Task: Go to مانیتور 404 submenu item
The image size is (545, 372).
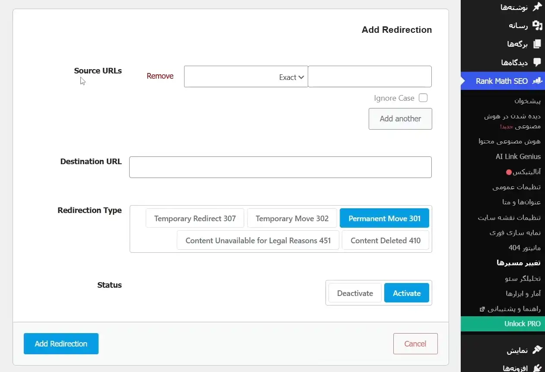Action: (525, 248)
